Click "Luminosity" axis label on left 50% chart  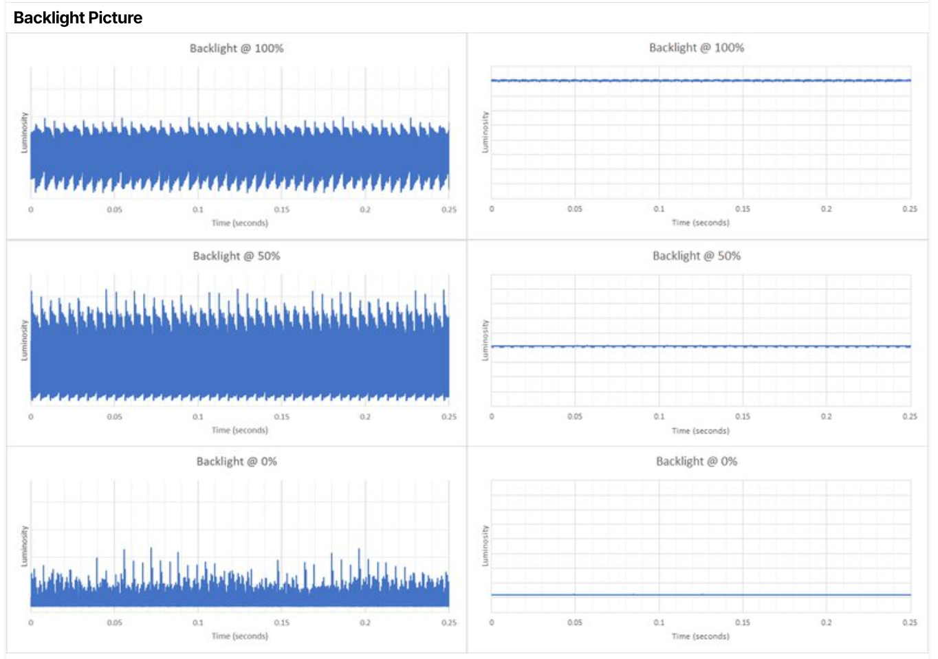(25, 339)
